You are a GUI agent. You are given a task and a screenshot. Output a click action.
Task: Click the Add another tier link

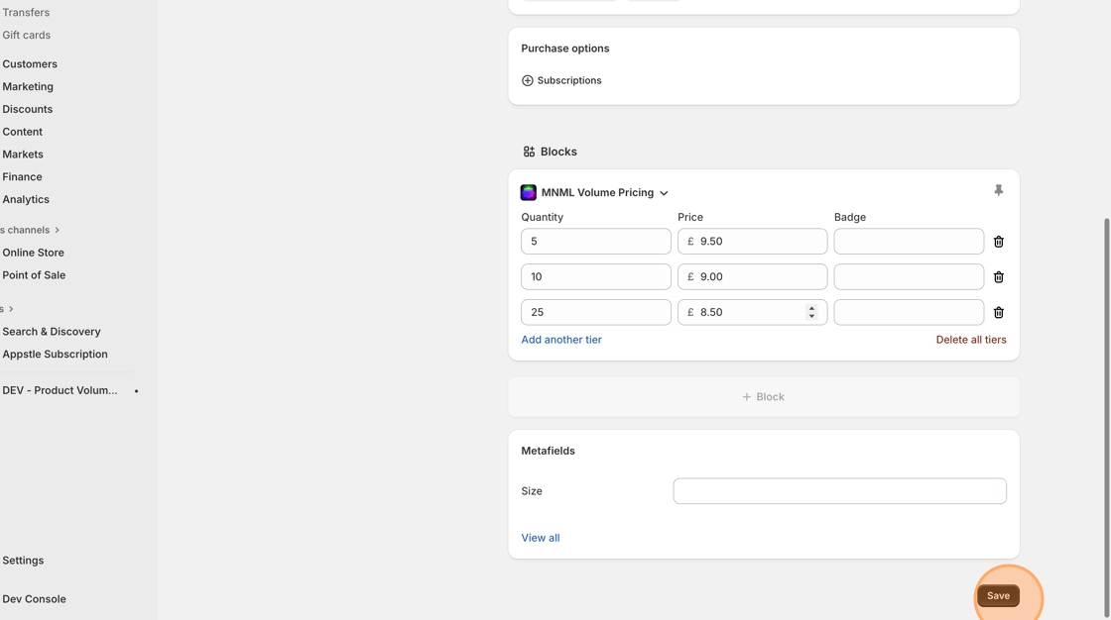tap(561, 340)
